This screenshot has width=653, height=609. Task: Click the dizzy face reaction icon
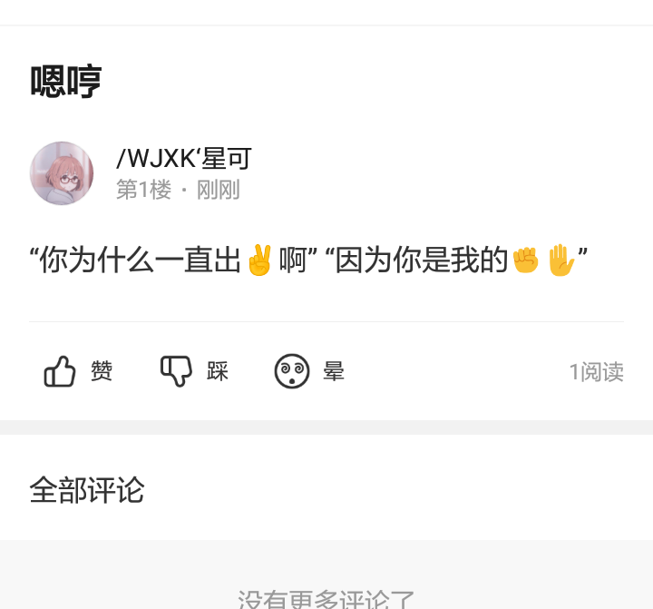pos(292,371)
